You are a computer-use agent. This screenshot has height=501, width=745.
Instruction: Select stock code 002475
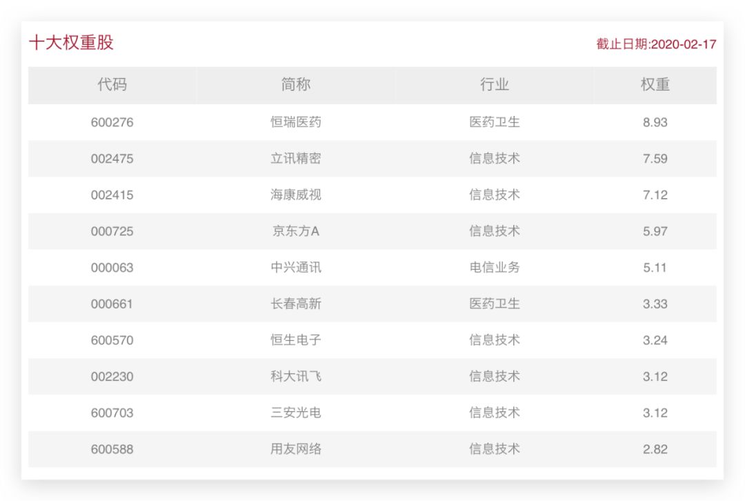coord(112,159)
